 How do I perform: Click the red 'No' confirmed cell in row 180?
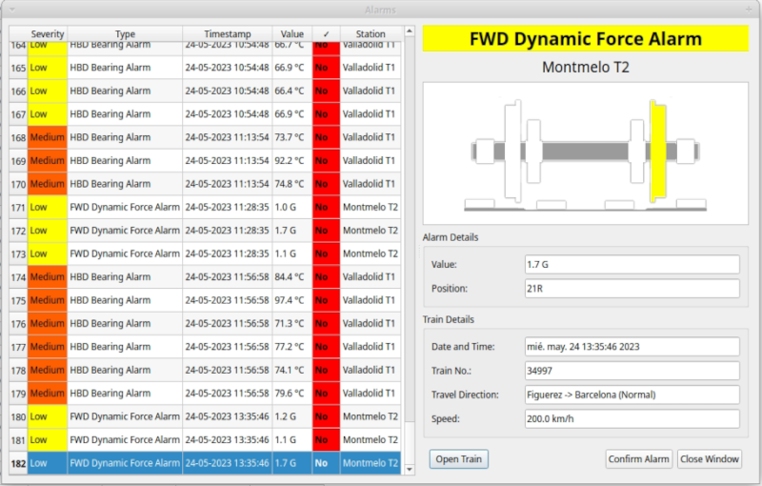tap(326, 416)
